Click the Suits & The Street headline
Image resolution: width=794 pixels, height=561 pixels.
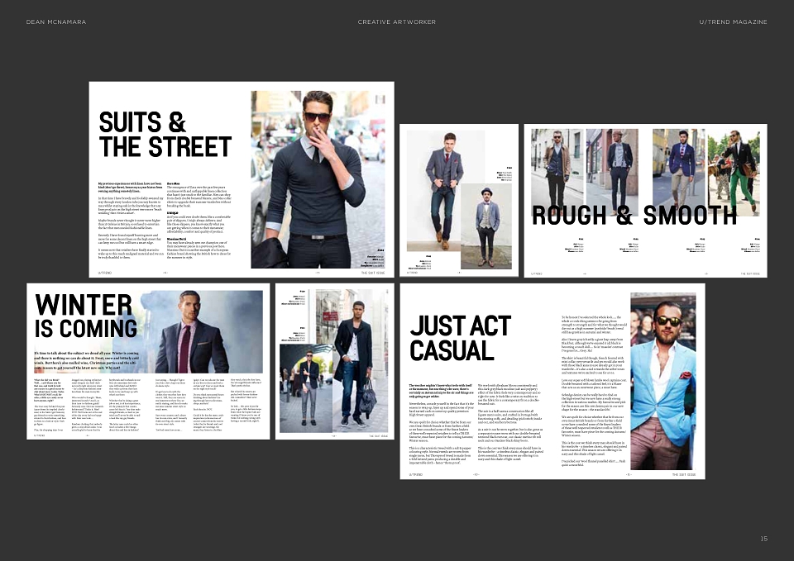[165, 135]
